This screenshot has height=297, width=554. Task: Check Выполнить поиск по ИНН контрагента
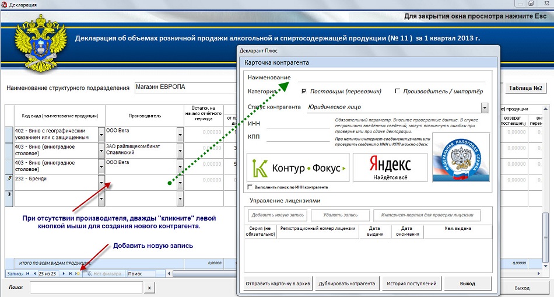coord(250,187)
